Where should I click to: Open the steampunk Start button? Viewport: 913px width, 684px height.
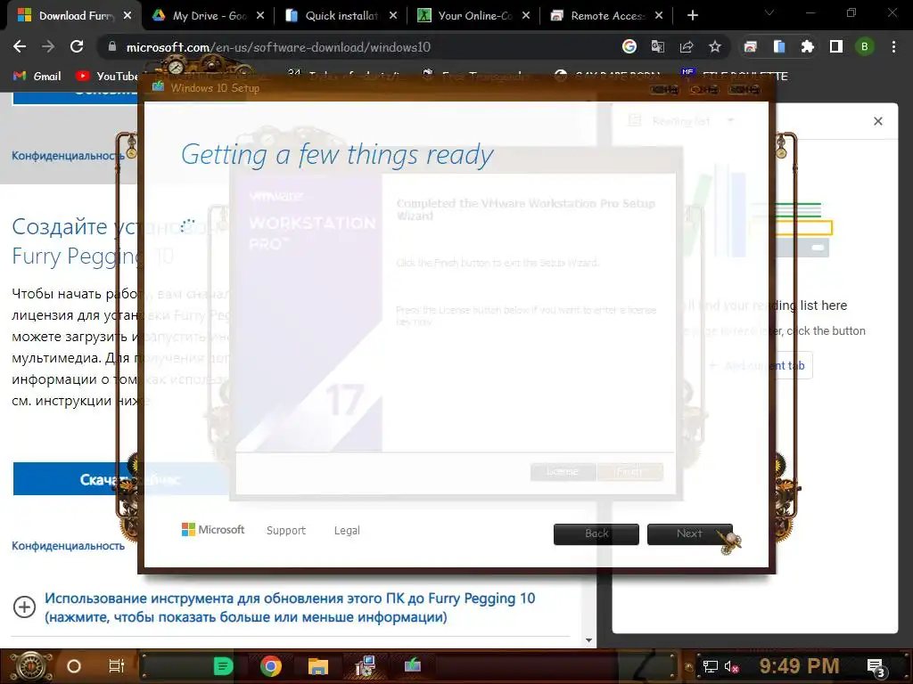coord(30,666)
